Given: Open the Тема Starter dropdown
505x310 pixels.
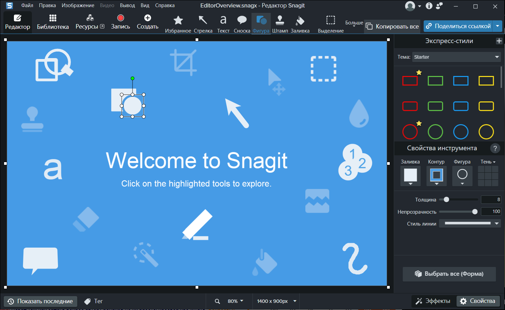Looking at the screenshot, I should [x=457, y=57].
